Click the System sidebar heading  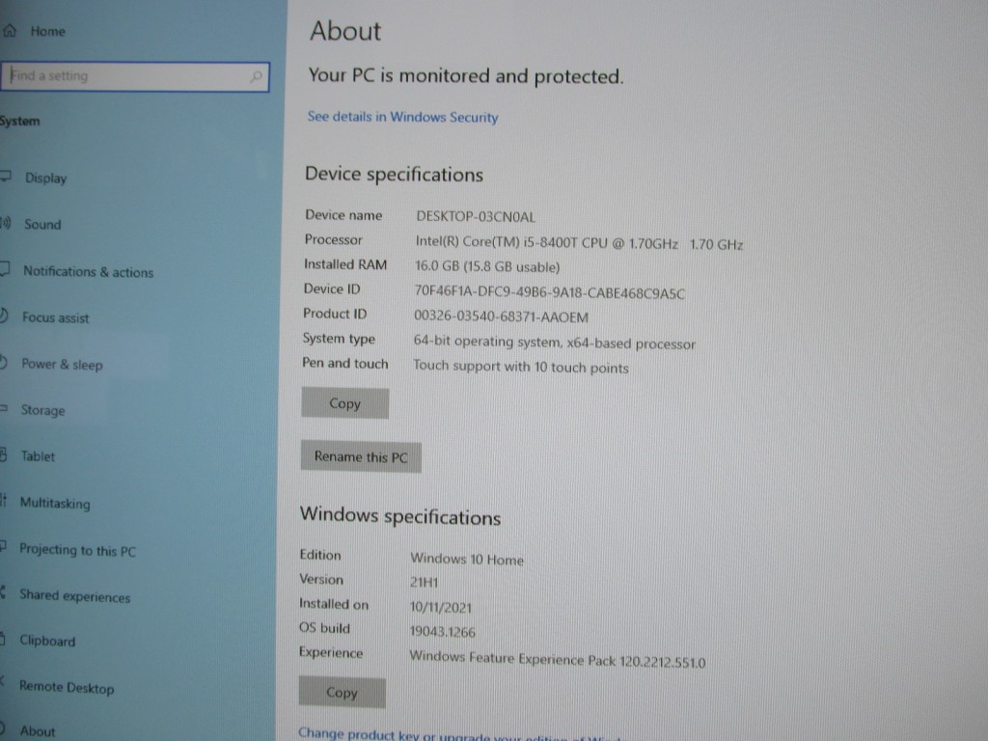[x=19, y=121]
